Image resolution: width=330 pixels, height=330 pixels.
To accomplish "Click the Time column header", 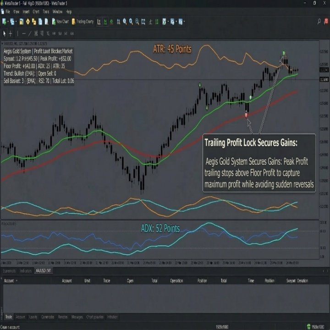I will pos(251,280).
